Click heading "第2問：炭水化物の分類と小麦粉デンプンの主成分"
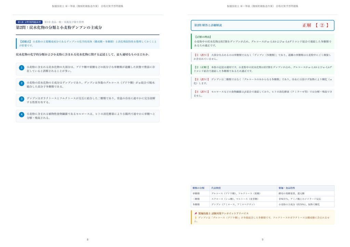Screen dimensions: 350x247 [x=59, y=27]
